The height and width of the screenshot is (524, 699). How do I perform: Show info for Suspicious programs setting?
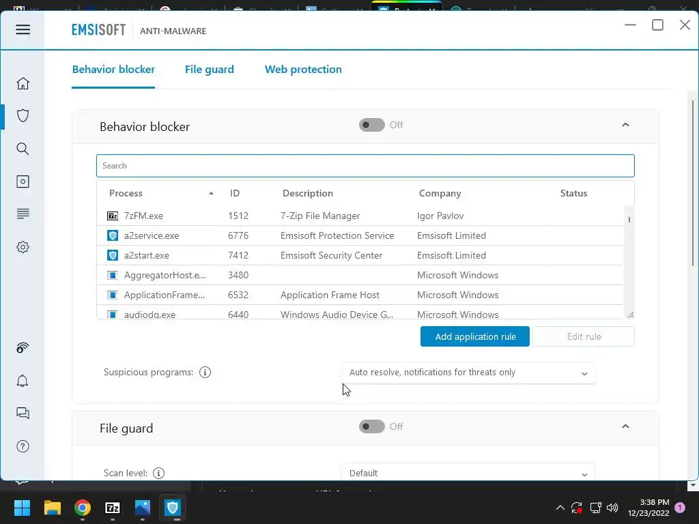pos(205,372)
